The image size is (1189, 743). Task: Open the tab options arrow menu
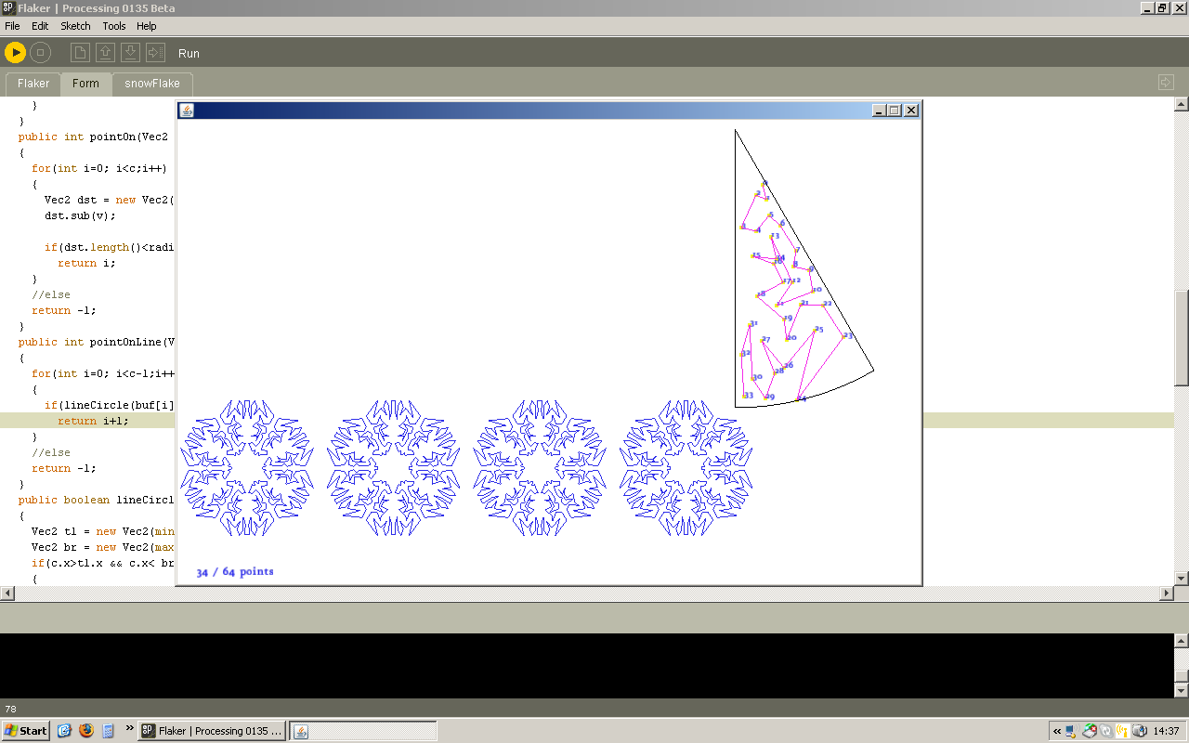[1167, 83]
